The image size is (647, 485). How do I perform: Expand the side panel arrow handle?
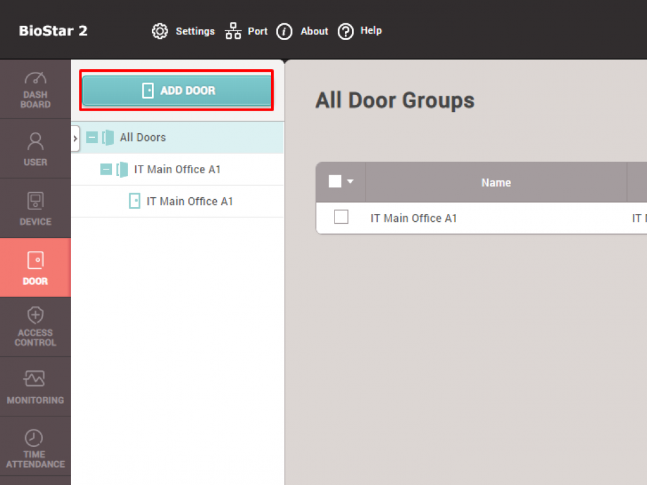75,138
